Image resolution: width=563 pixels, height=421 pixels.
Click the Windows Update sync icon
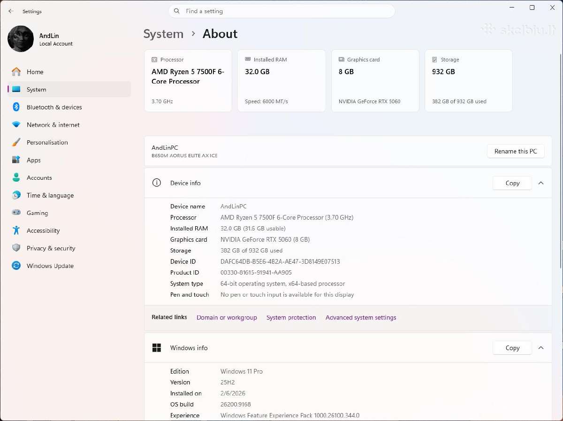click(x=16, y=266)
